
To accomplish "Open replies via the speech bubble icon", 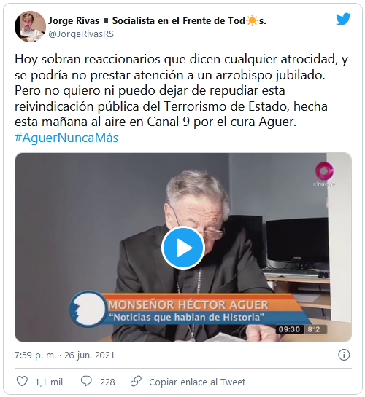I will (86, 381).
